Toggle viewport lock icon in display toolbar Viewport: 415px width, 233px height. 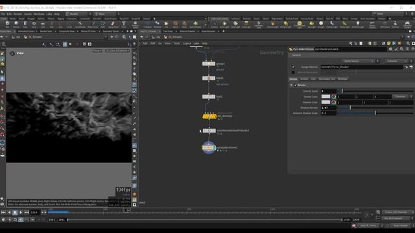[134, 63]
